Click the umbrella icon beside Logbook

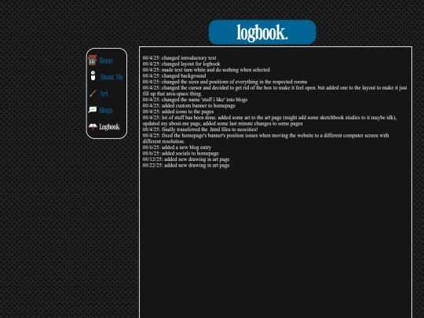pos(93,127)
